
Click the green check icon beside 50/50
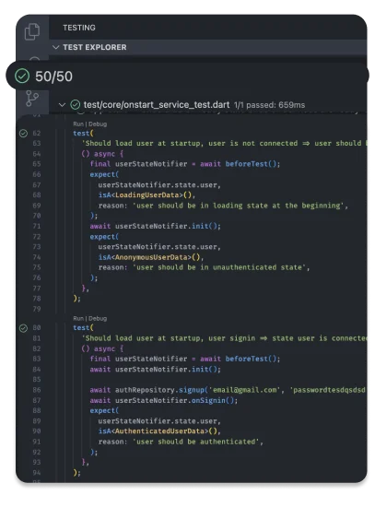tap(22, 76)
